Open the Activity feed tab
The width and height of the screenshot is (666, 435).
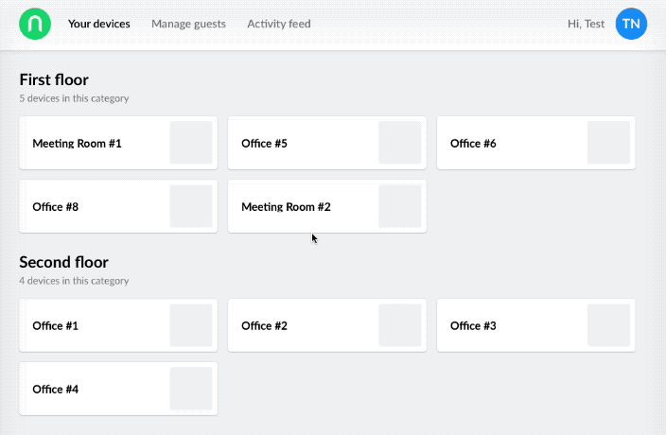[279, 24]
